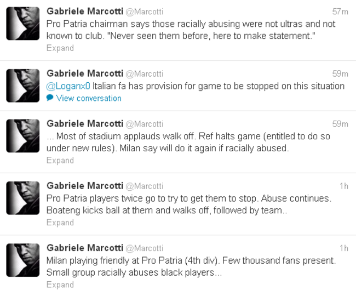Click Gabriele Marcotti name on the chairman tweet
The width and height of the screenshot is (356, 290).
point(84,12)
